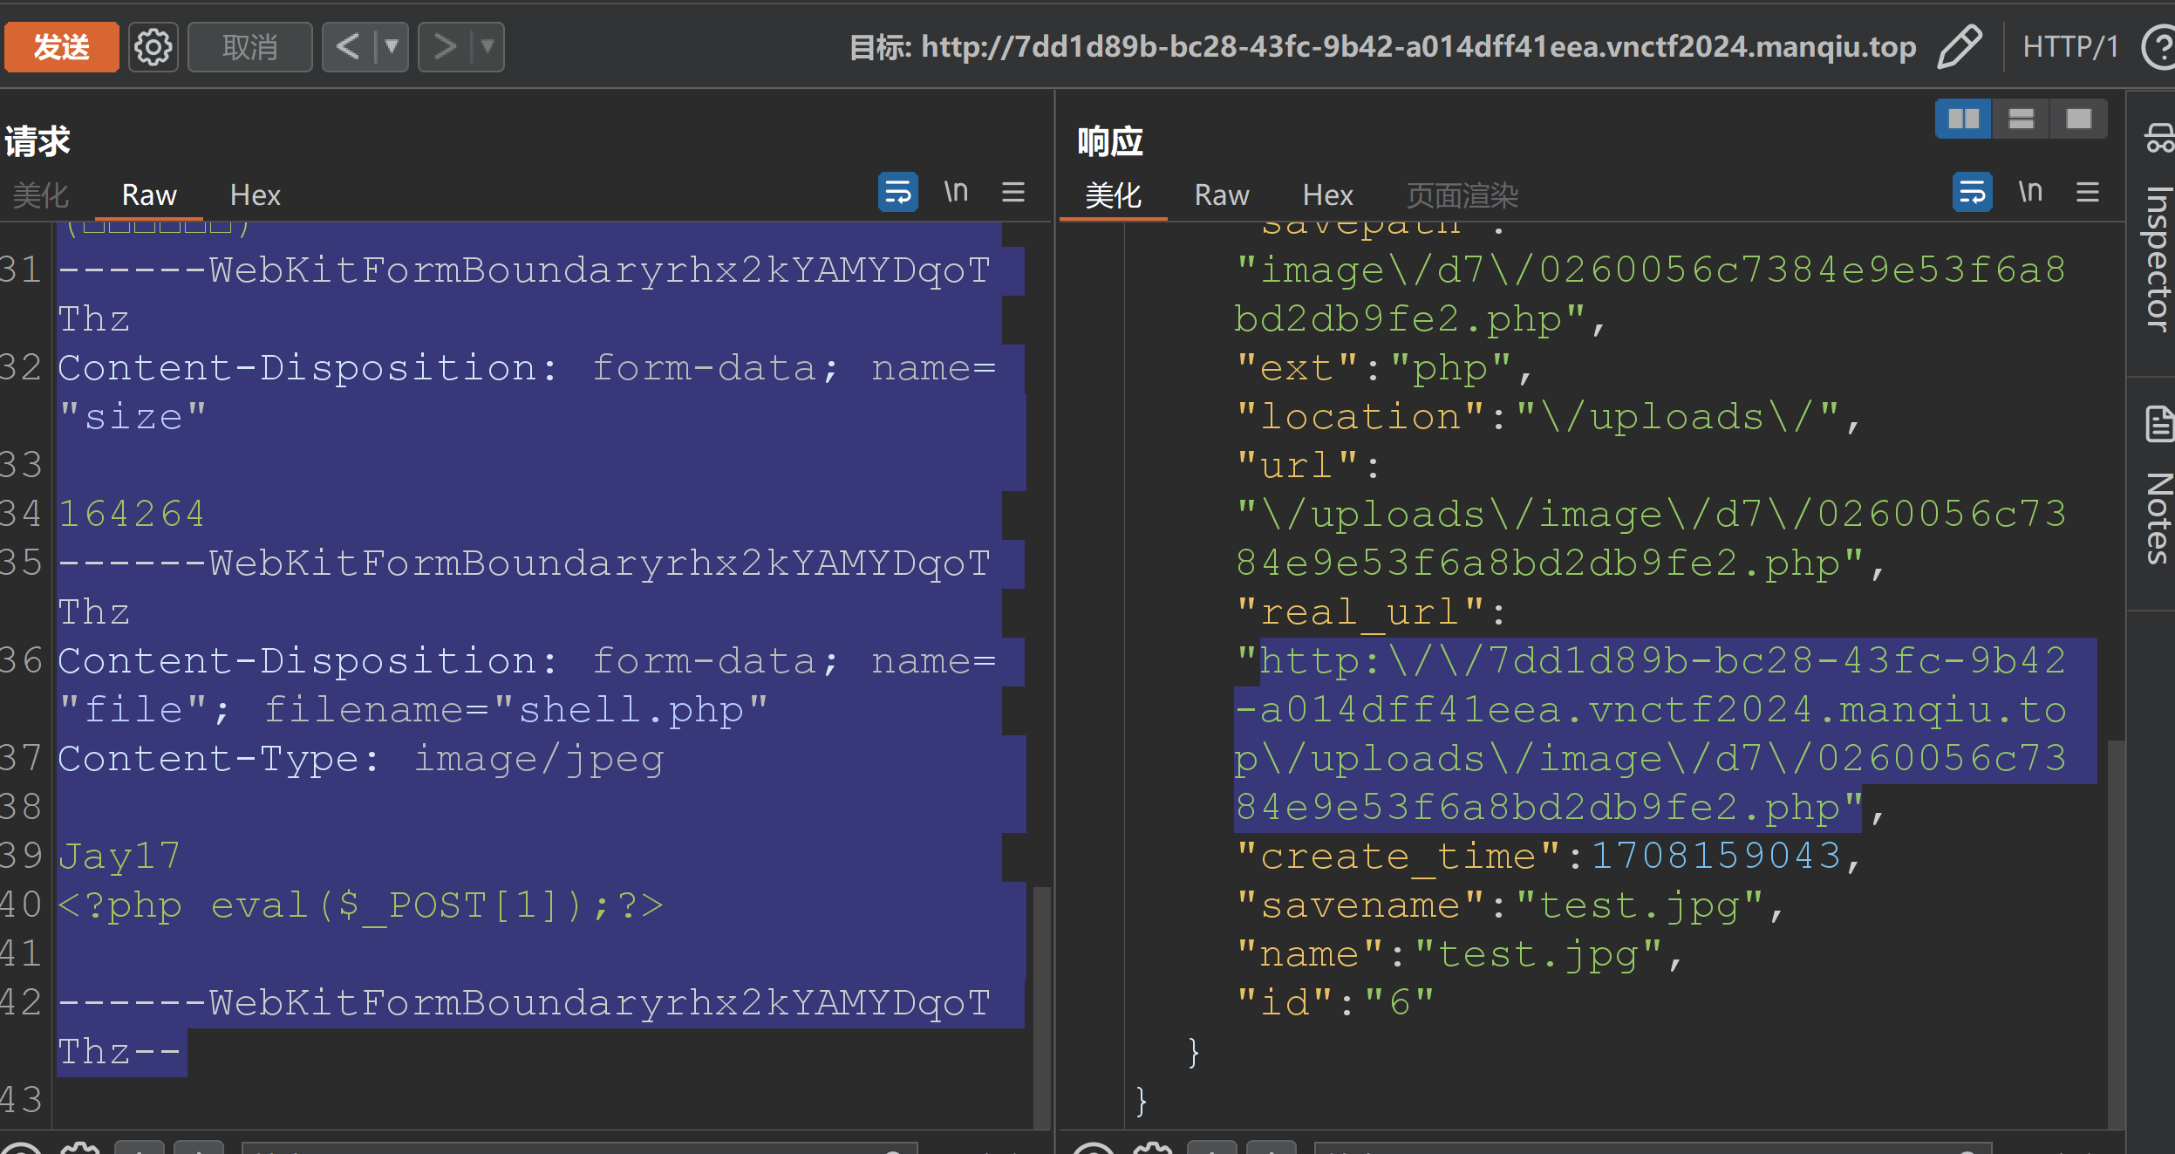Click Content-Type: image/jpeg line
The image size is (2175, 1154).
pyautogui.click(x=361, y=759)
